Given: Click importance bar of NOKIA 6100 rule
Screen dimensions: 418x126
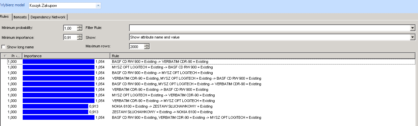Looking at the screenshot, I should point(55,106).
